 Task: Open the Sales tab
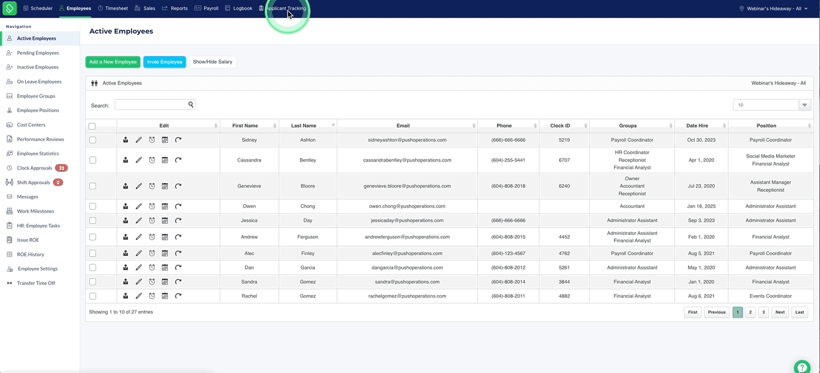point(145,9)
